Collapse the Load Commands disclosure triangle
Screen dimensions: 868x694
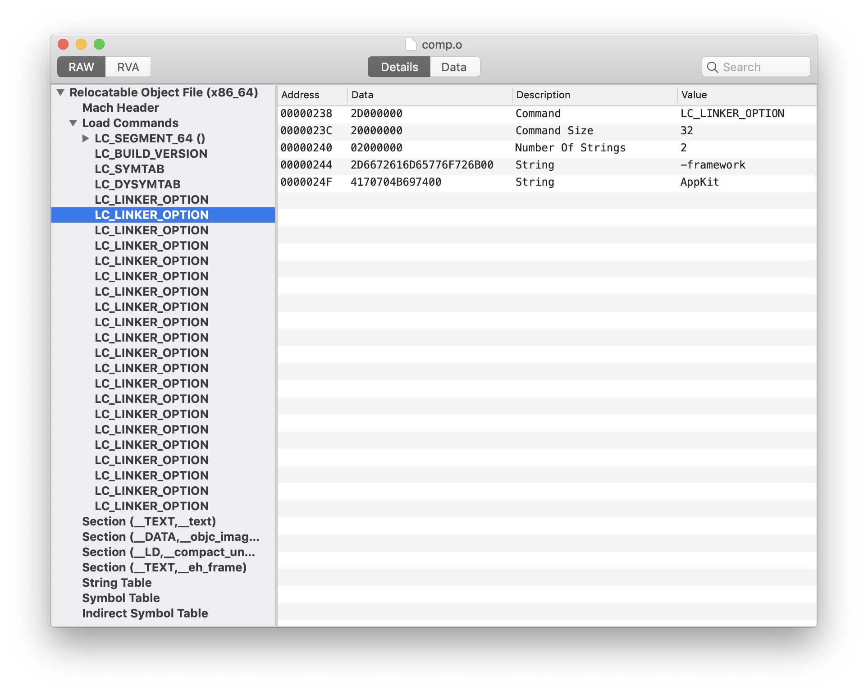click(x=73, y=123)
